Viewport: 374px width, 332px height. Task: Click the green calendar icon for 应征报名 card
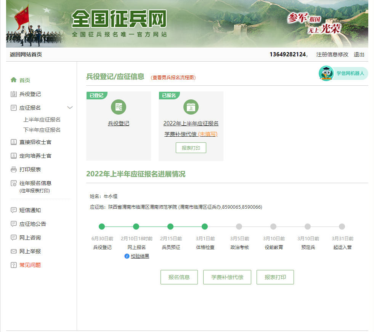[191, 107]
